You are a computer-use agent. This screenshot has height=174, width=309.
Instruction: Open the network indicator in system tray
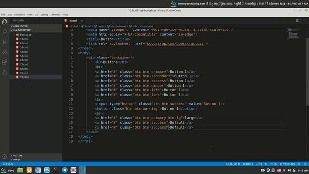[284, 170]
